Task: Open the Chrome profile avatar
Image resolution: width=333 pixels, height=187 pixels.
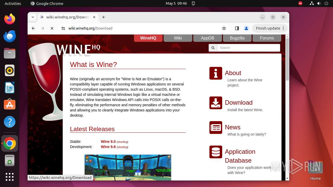Action: click(246, 28)
